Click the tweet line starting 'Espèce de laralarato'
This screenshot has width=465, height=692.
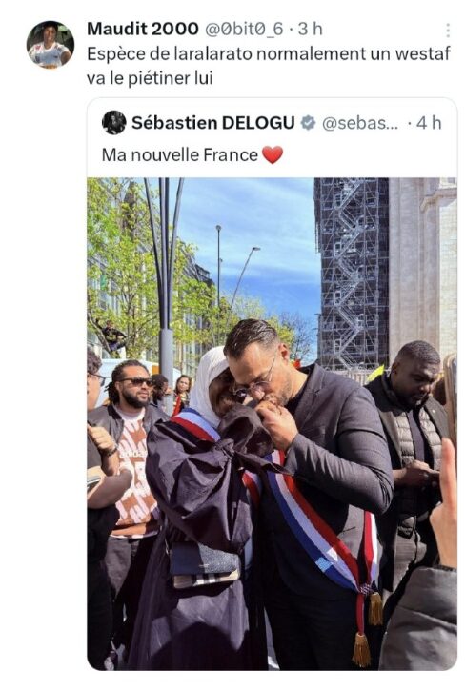pyautogui.click(x=269, y=53)
